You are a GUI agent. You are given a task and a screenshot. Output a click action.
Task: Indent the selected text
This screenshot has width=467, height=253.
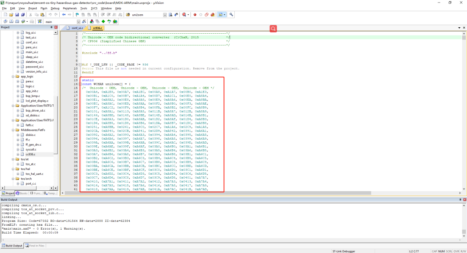[x=103, y=15]
